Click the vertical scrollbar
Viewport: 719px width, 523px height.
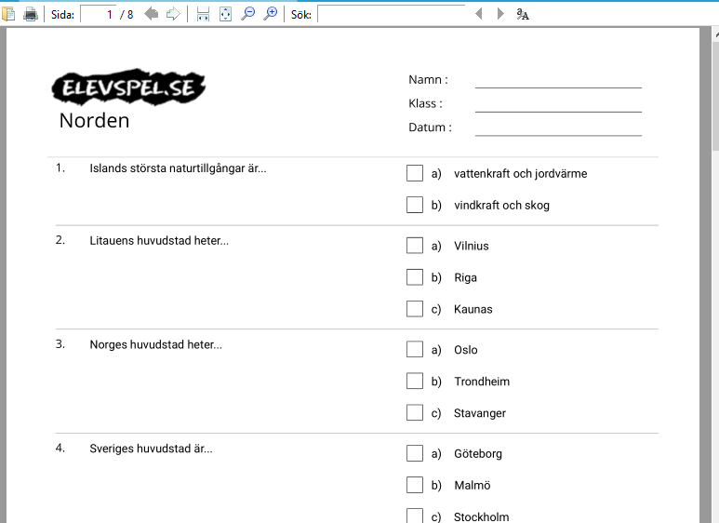click(713, 279)
